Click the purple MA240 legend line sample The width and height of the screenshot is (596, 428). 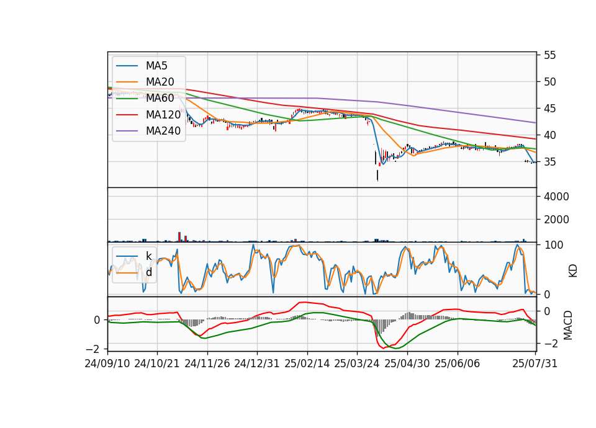[127, 131]
